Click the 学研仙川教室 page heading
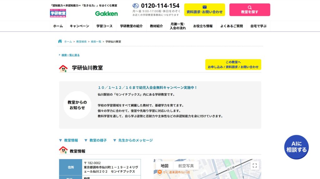 tap(87, 68)
